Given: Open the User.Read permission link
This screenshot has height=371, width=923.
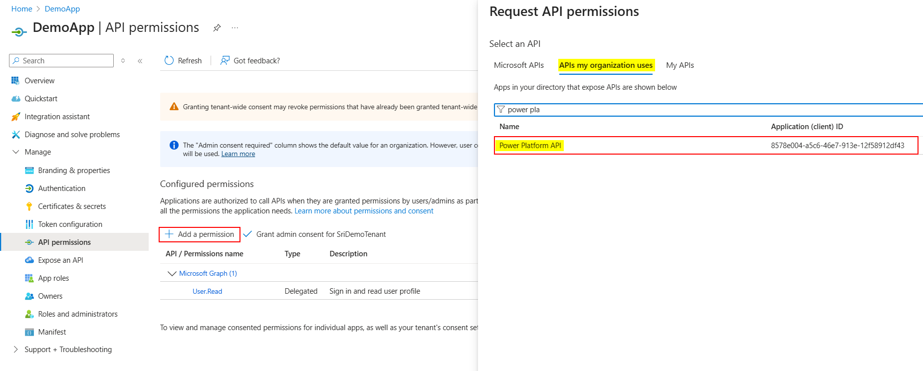Looking at the screenshot, I should click(208, 291).
